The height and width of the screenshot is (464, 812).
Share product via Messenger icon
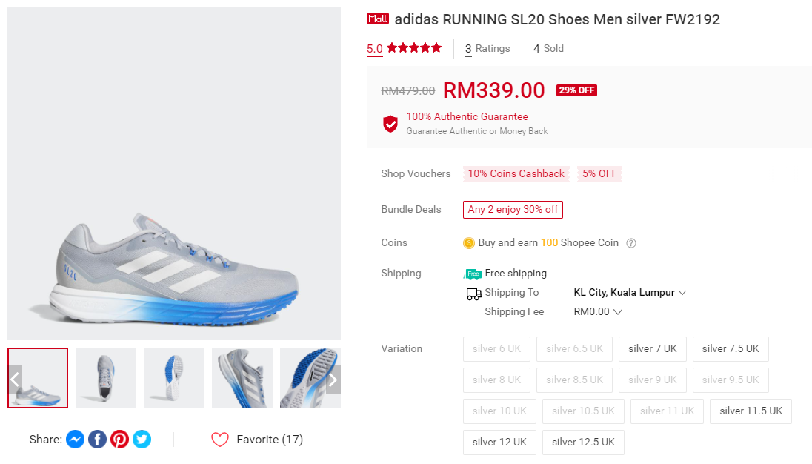pos(75,440)
